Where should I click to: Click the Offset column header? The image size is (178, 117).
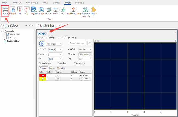[x=74, y=72]
